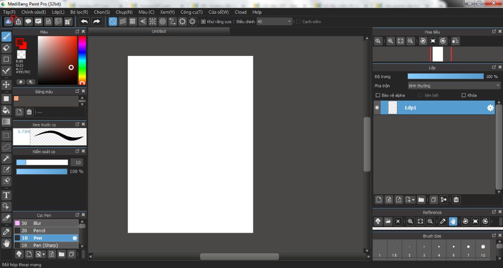503x268 pixels.
Task: Toggle Bảo vệ alpha checkbox
Action: (x=378, y=95)
